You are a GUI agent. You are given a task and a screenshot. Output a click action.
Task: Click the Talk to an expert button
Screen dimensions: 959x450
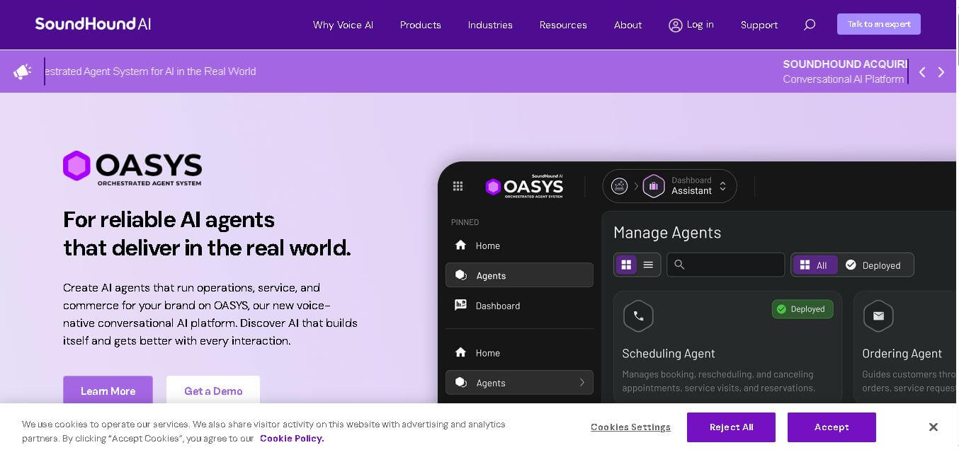(x=879, y=24)
